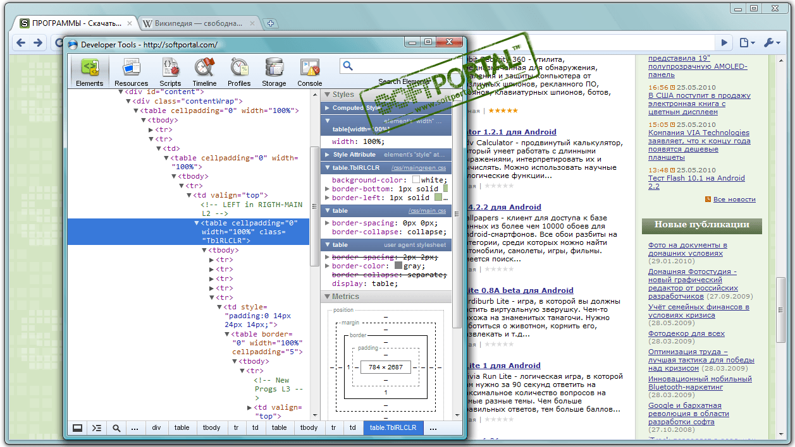The height and width of the screenshot is (447, 795).
Task: Click the softportal tab favicon
Action: [25, 23]
